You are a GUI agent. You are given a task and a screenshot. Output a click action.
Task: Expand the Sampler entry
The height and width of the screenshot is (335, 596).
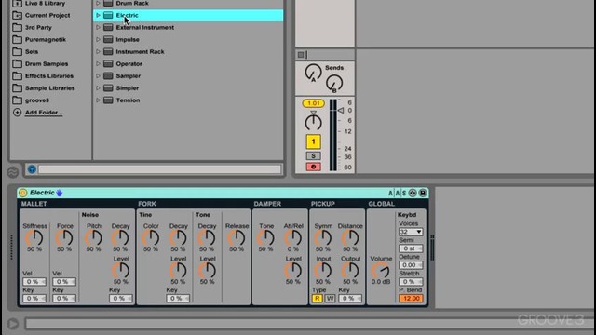[x=98, y=76]
